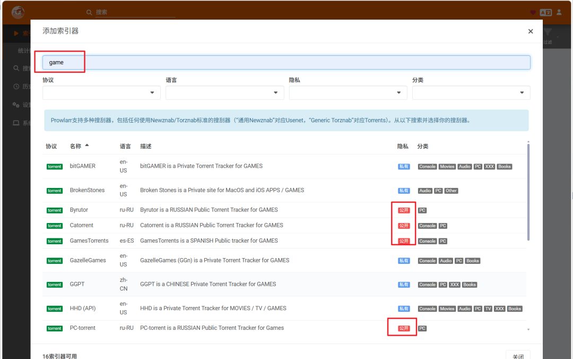Viewport: 573px width, 359px height.
Task: Click the top header search box
Action: pos(135,12)
